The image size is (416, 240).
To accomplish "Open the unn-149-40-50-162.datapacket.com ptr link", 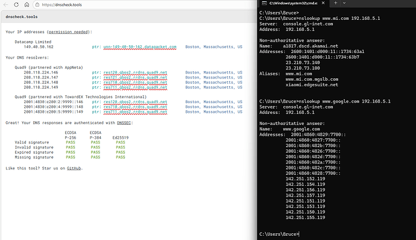I will (140, 46).
